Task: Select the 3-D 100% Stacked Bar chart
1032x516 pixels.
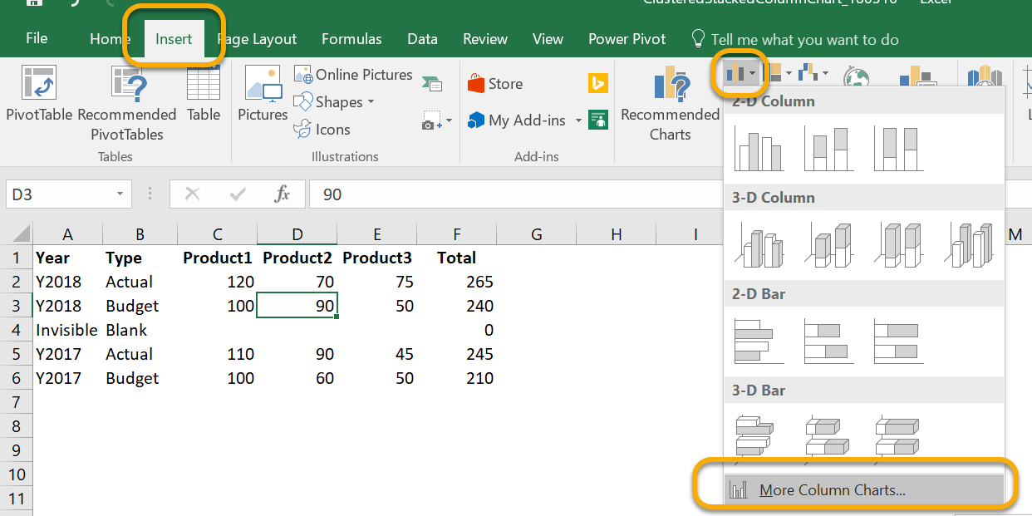Action: coord(899,436)
